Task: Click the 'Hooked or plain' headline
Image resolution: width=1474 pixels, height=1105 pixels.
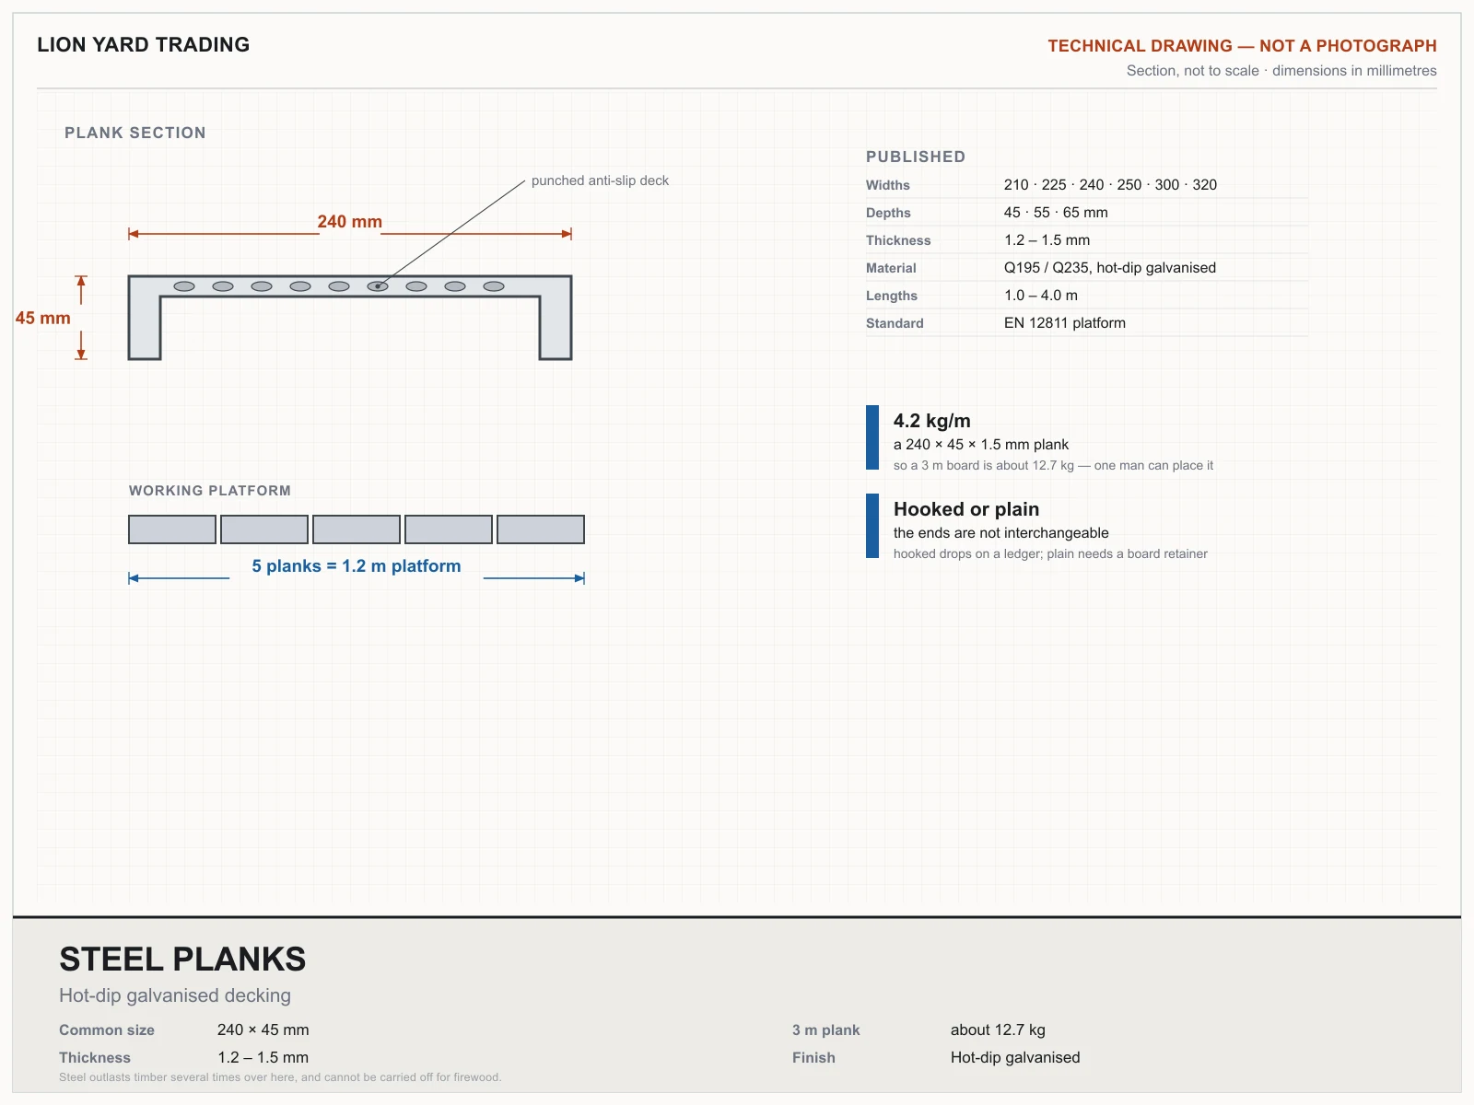Action: coord(966,509)
